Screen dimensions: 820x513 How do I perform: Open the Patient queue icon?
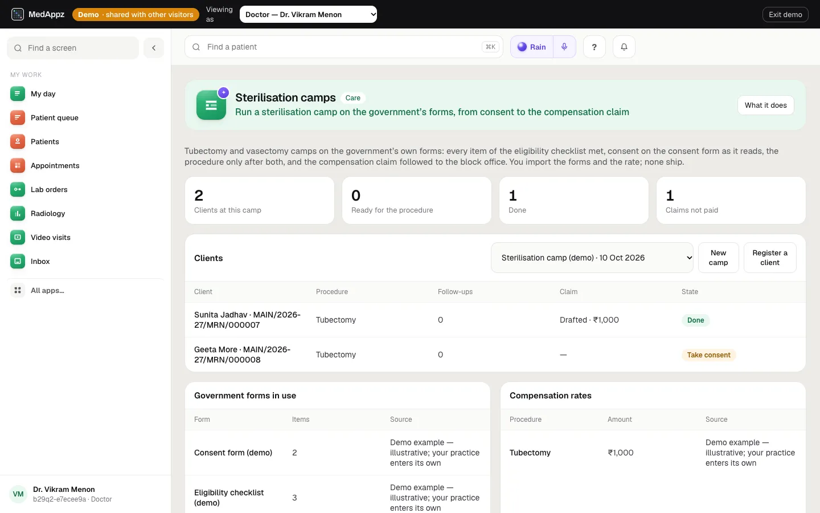(x=18, y=117)
